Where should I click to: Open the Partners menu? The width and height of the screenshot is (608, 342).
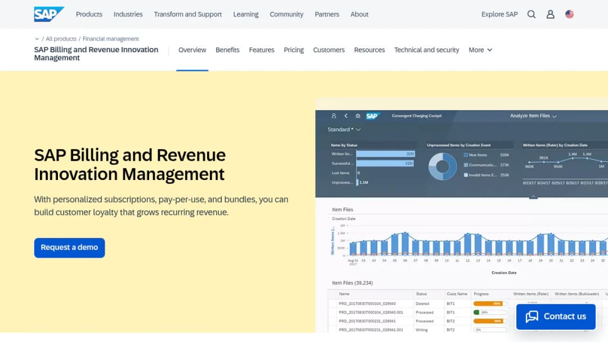tap(327, 14)
